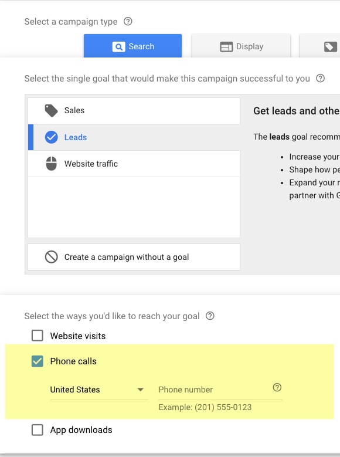Click help icon next to reach your goal heading
Viewport: 340px width, 457px height.
coord(210,316)
